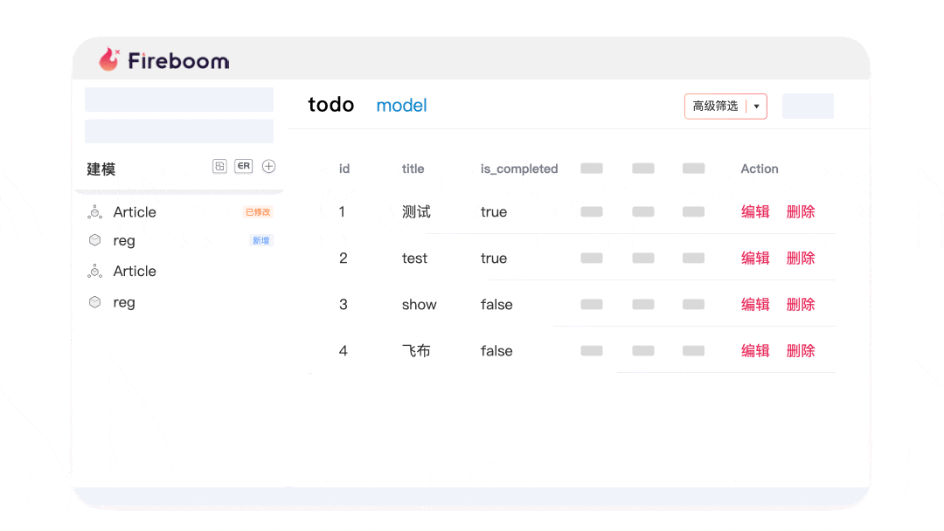944x531 pixels.
Task: Click the 已修改 badge on Article
Action: (x=258, y=211)
